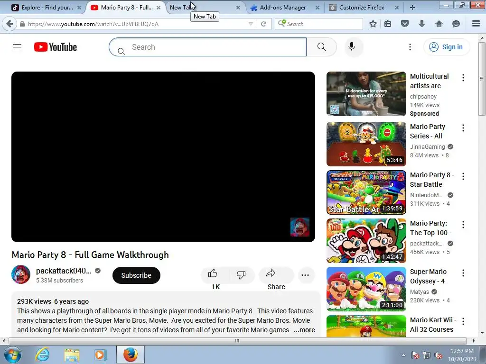Close the Customize Firefox tab
Viewport: 486px width, 364px height.
point(397,8)
